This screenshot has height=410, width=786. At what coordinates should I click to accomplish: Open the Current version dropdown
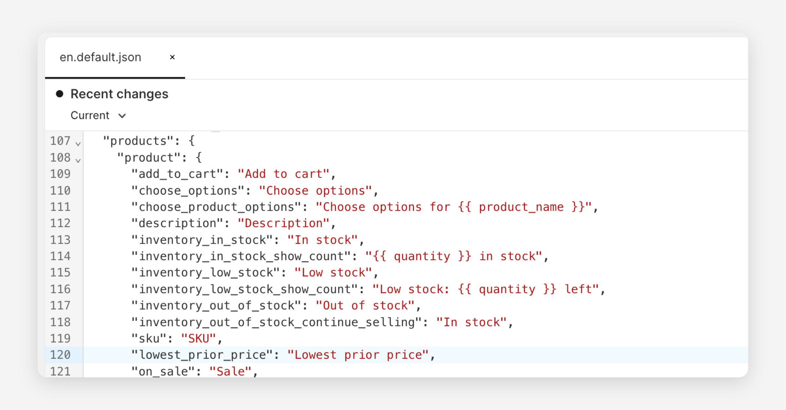tap(98, 115)
